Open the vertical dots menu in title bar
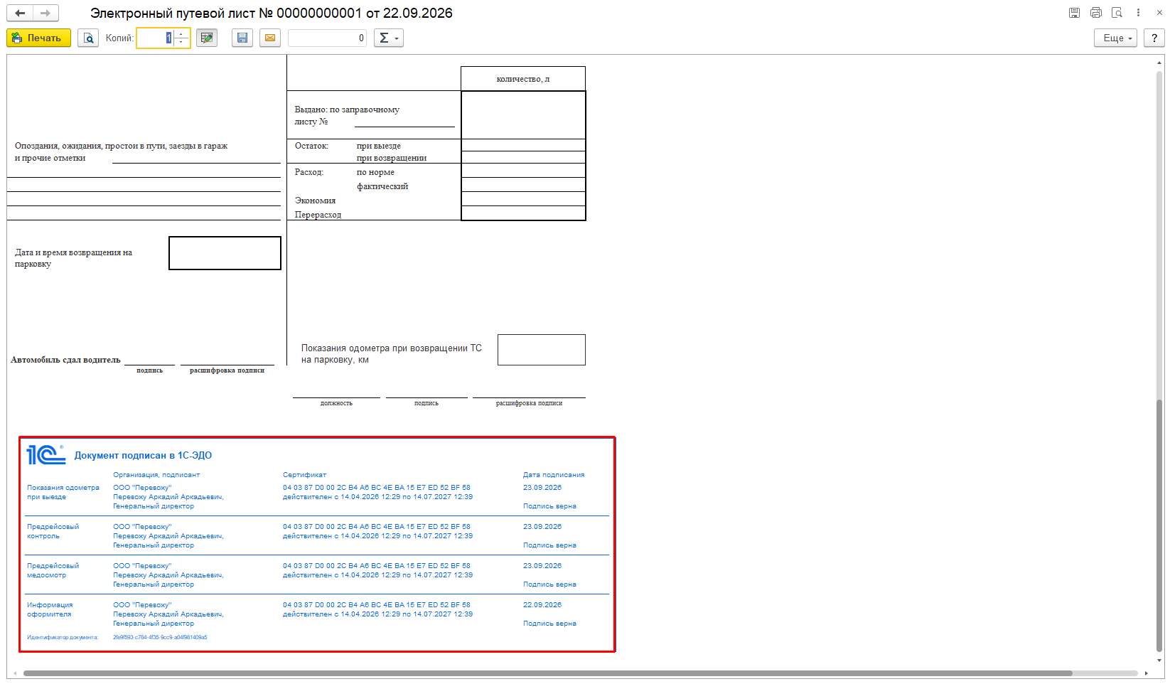 pos(1138,13)
